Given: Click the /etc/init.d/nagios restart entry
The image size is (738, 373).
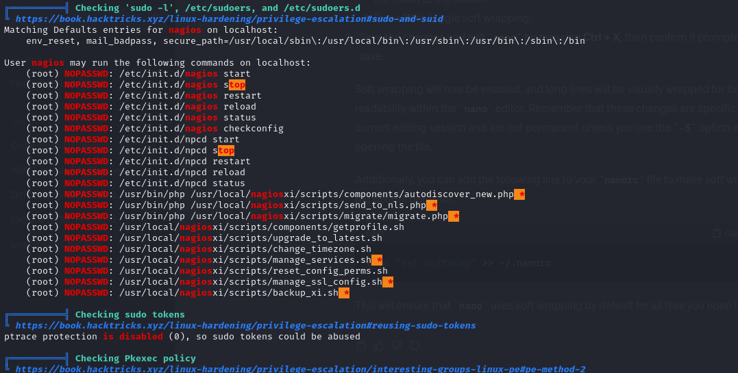Looking at the screenshot, I should pos(143,96).
